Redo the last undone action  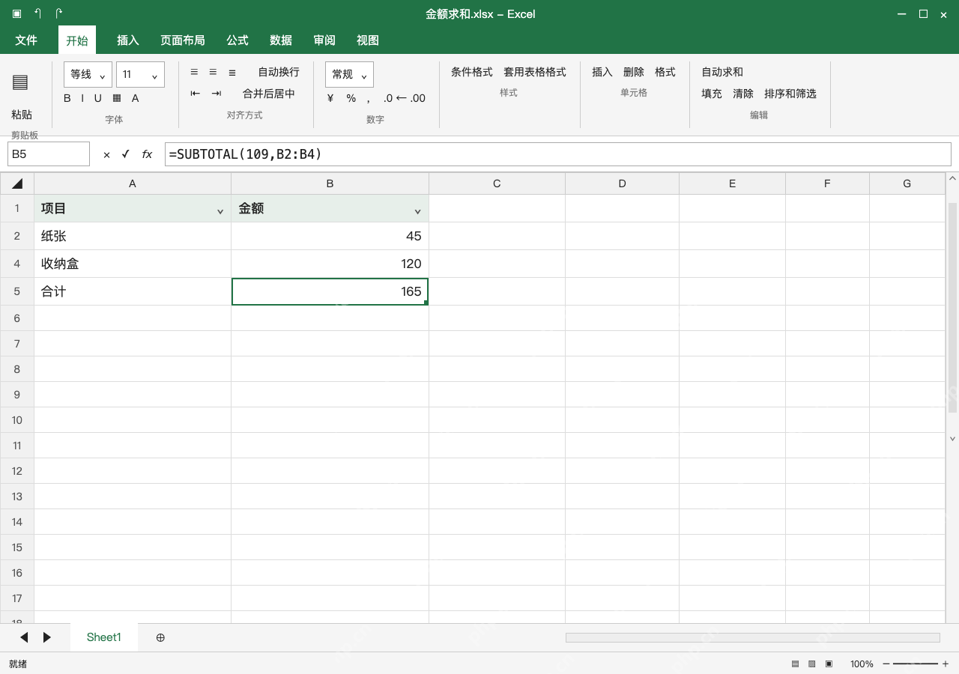point(59,13)
